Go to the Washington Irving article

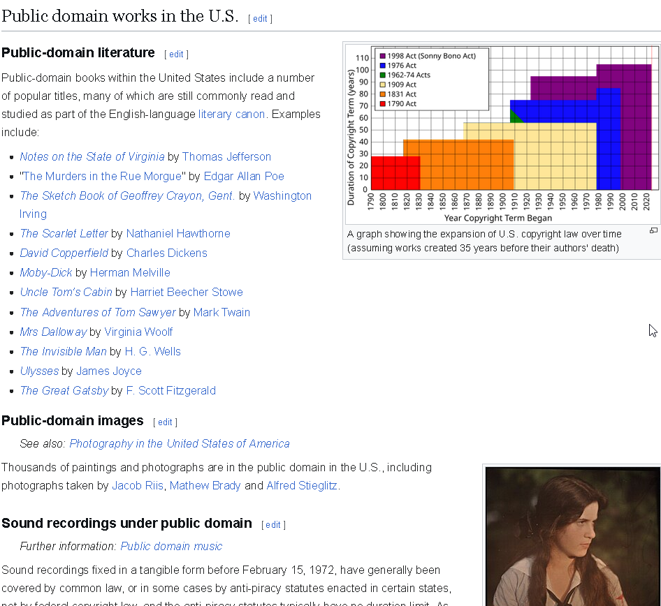[282, 195]
